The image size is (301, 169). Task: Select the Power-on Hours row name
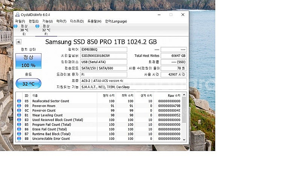click(44, 106)
